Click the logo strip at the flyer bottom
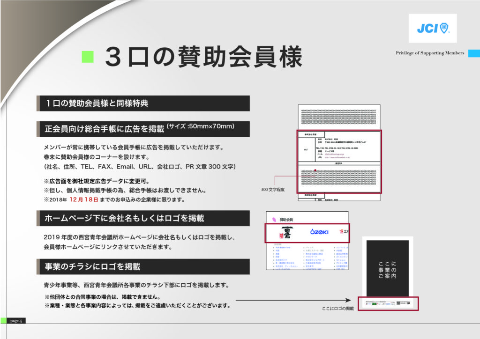480x339 pixels. (x=388, y=303)
